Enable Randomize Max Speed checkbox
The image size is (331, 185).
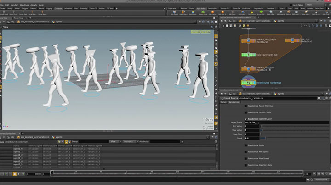point(245,159)
